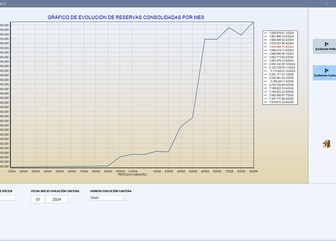Click the 3/2024 label on the x-axis

35,171
